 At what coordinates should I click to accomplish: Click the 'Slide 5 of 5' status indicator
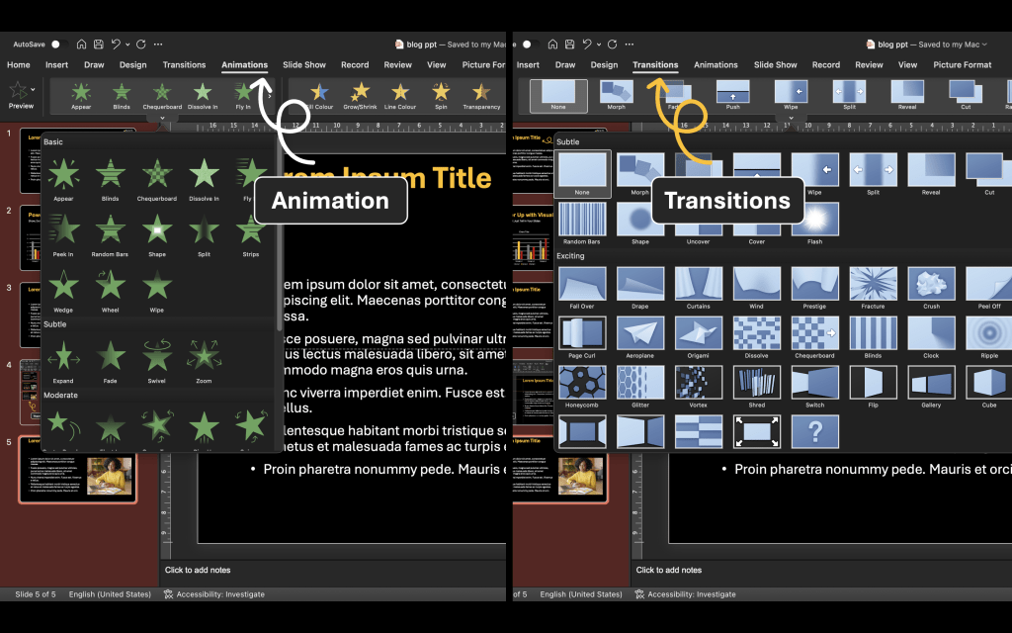pyautogui.click(x=36, y=594)
